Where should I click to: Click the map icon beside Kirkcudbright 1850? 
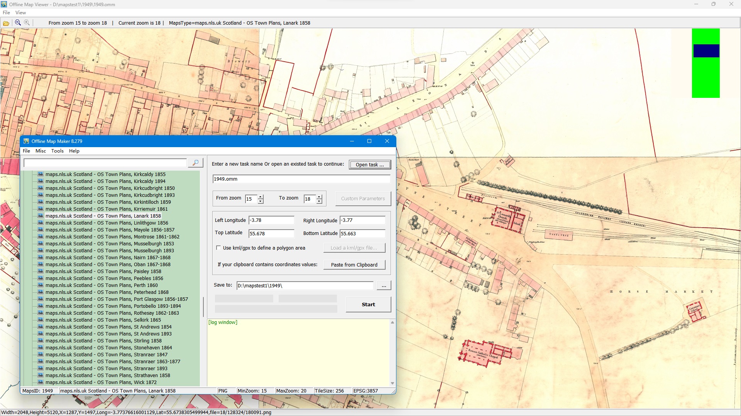[41, 188]
